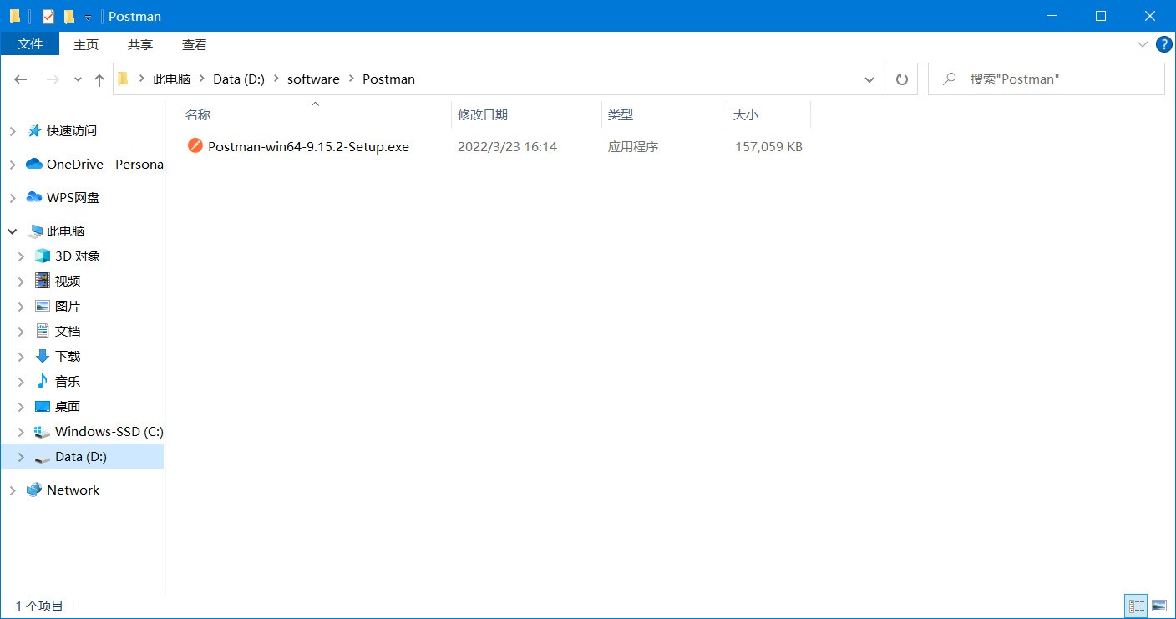This screenshot has width=1176, height=619.
Task: Click the Postman installer orange icon
Action: (x=195, y=146)
